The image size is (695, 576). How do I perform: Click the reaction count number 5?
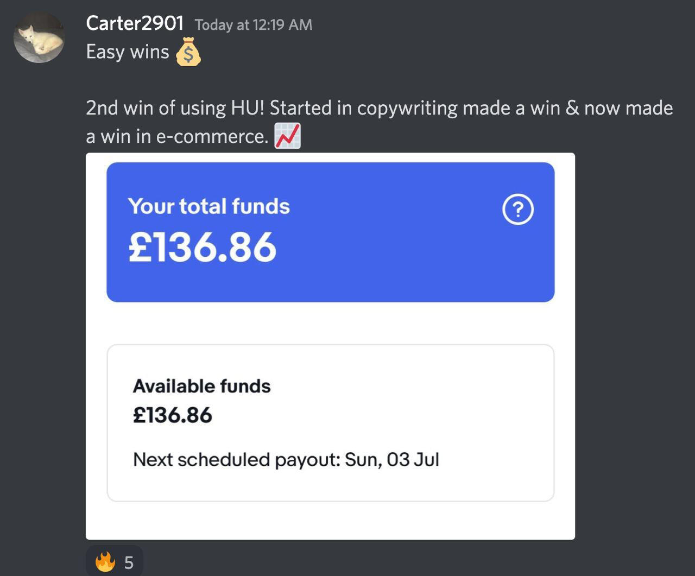pyautogui.click(x=129, y=563)
